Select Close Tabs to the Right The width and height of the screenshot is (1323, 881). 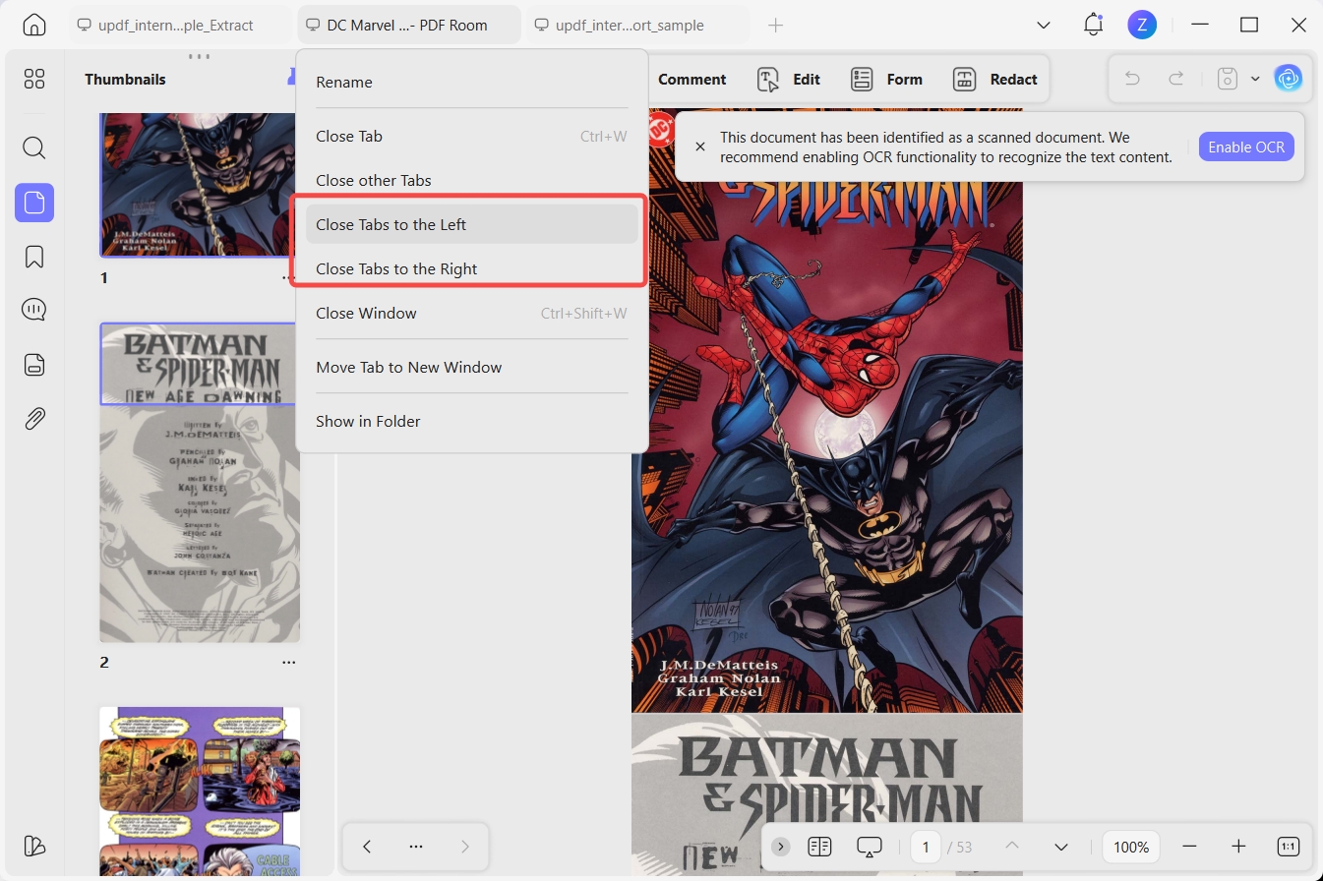tap(472, 268)
